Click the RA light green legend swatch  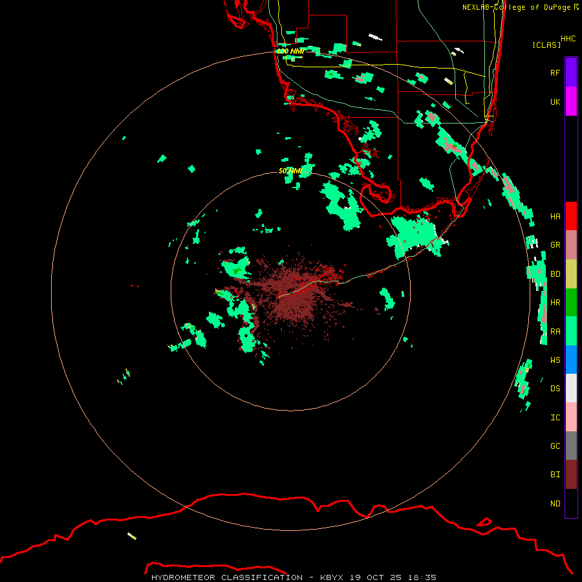click(x=571, y=331)
